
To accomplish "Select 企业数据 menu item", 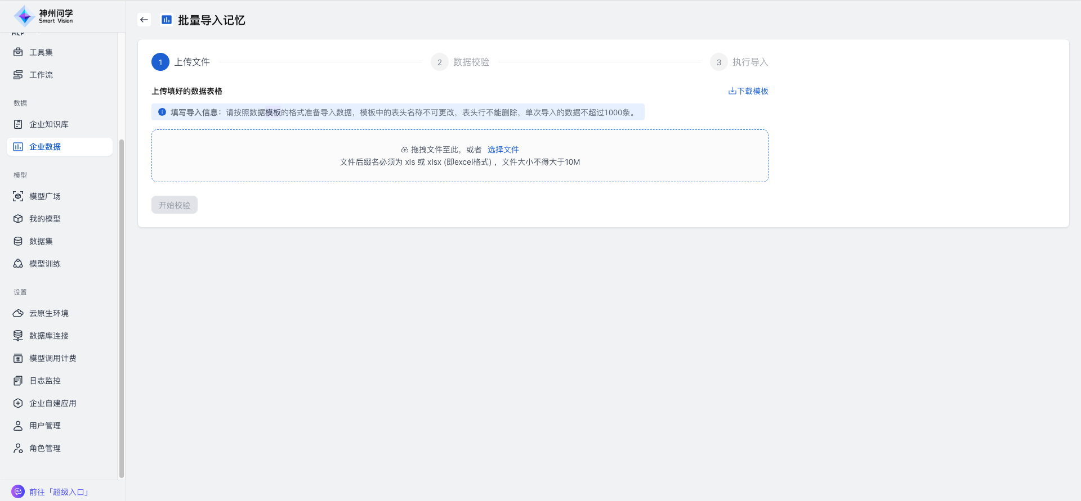I will (x=45, y=147).
